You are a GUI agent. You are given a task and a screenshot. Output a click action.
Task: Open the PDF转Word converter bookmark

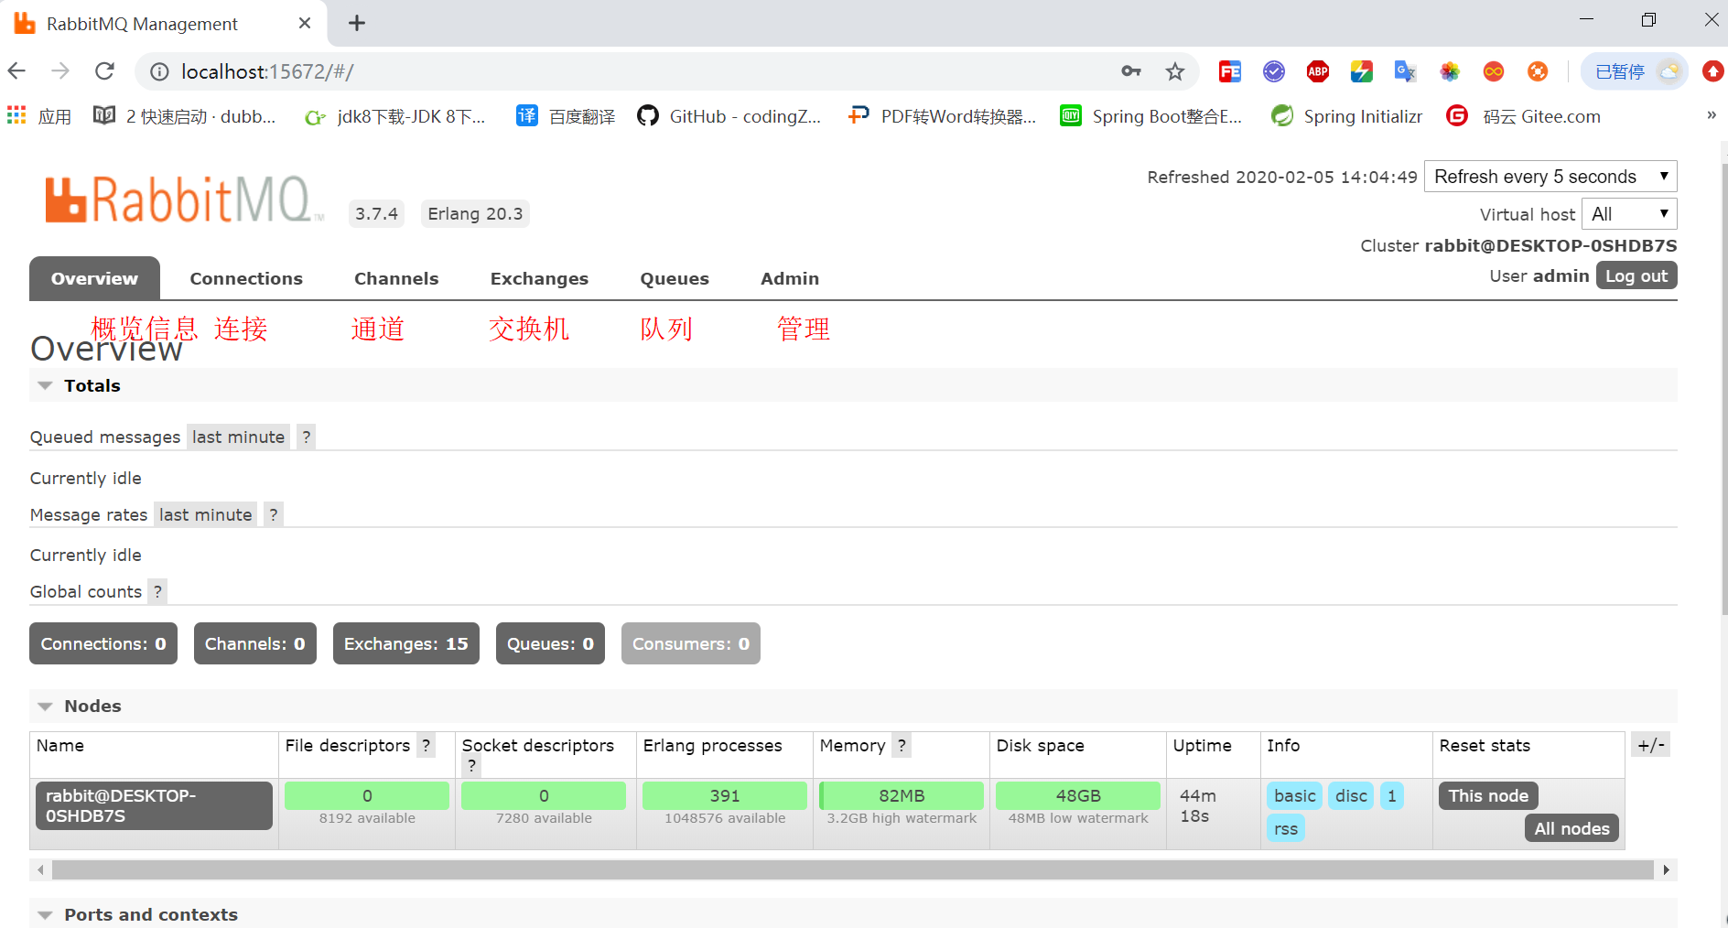942,116
